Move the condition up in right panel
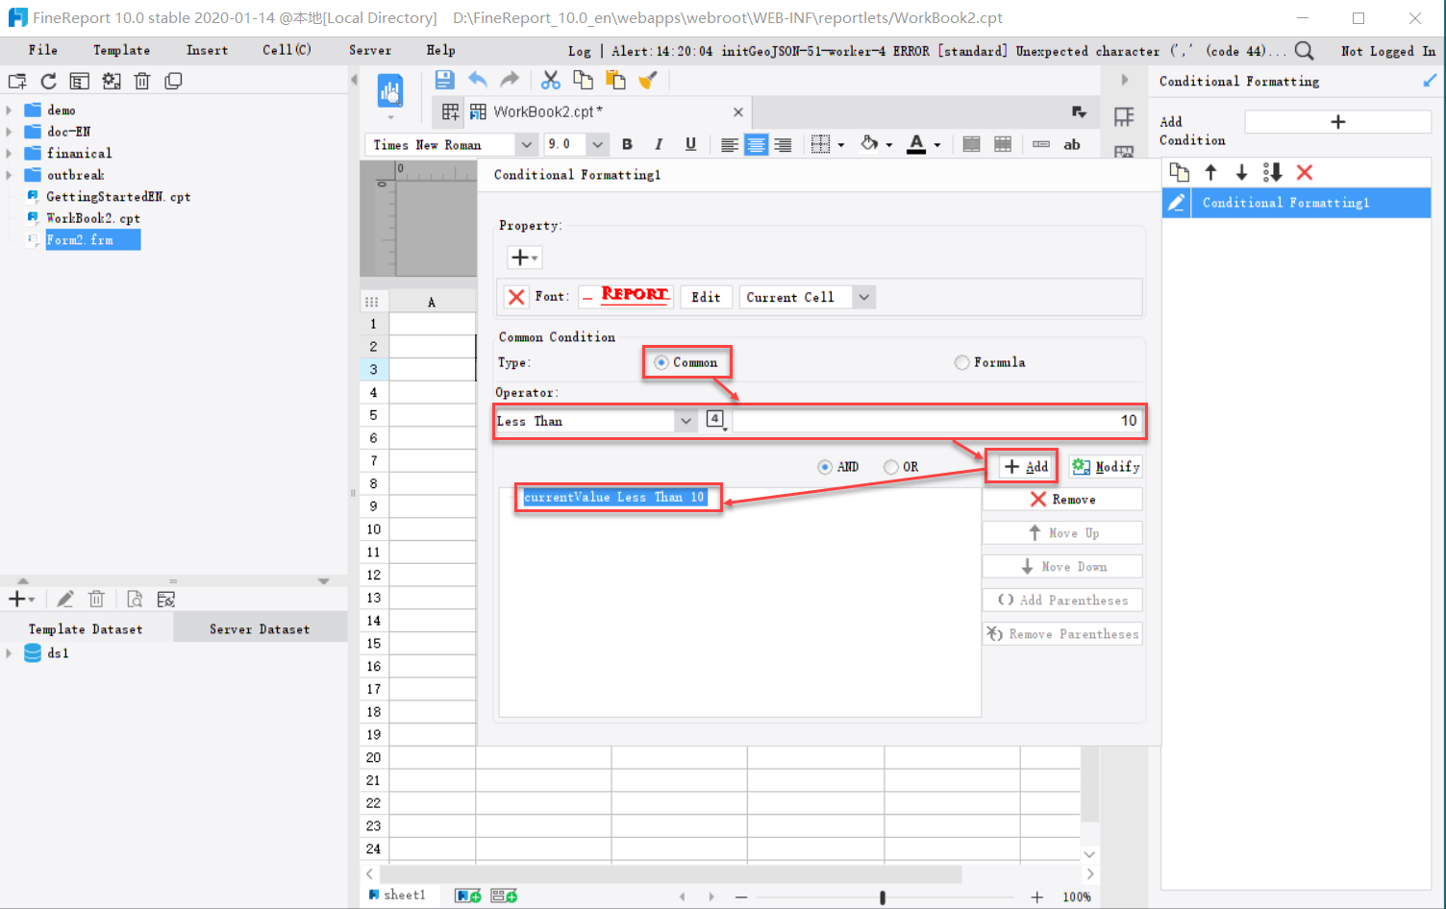The width and height of the screenshot is (1446, 909). 1211,172
